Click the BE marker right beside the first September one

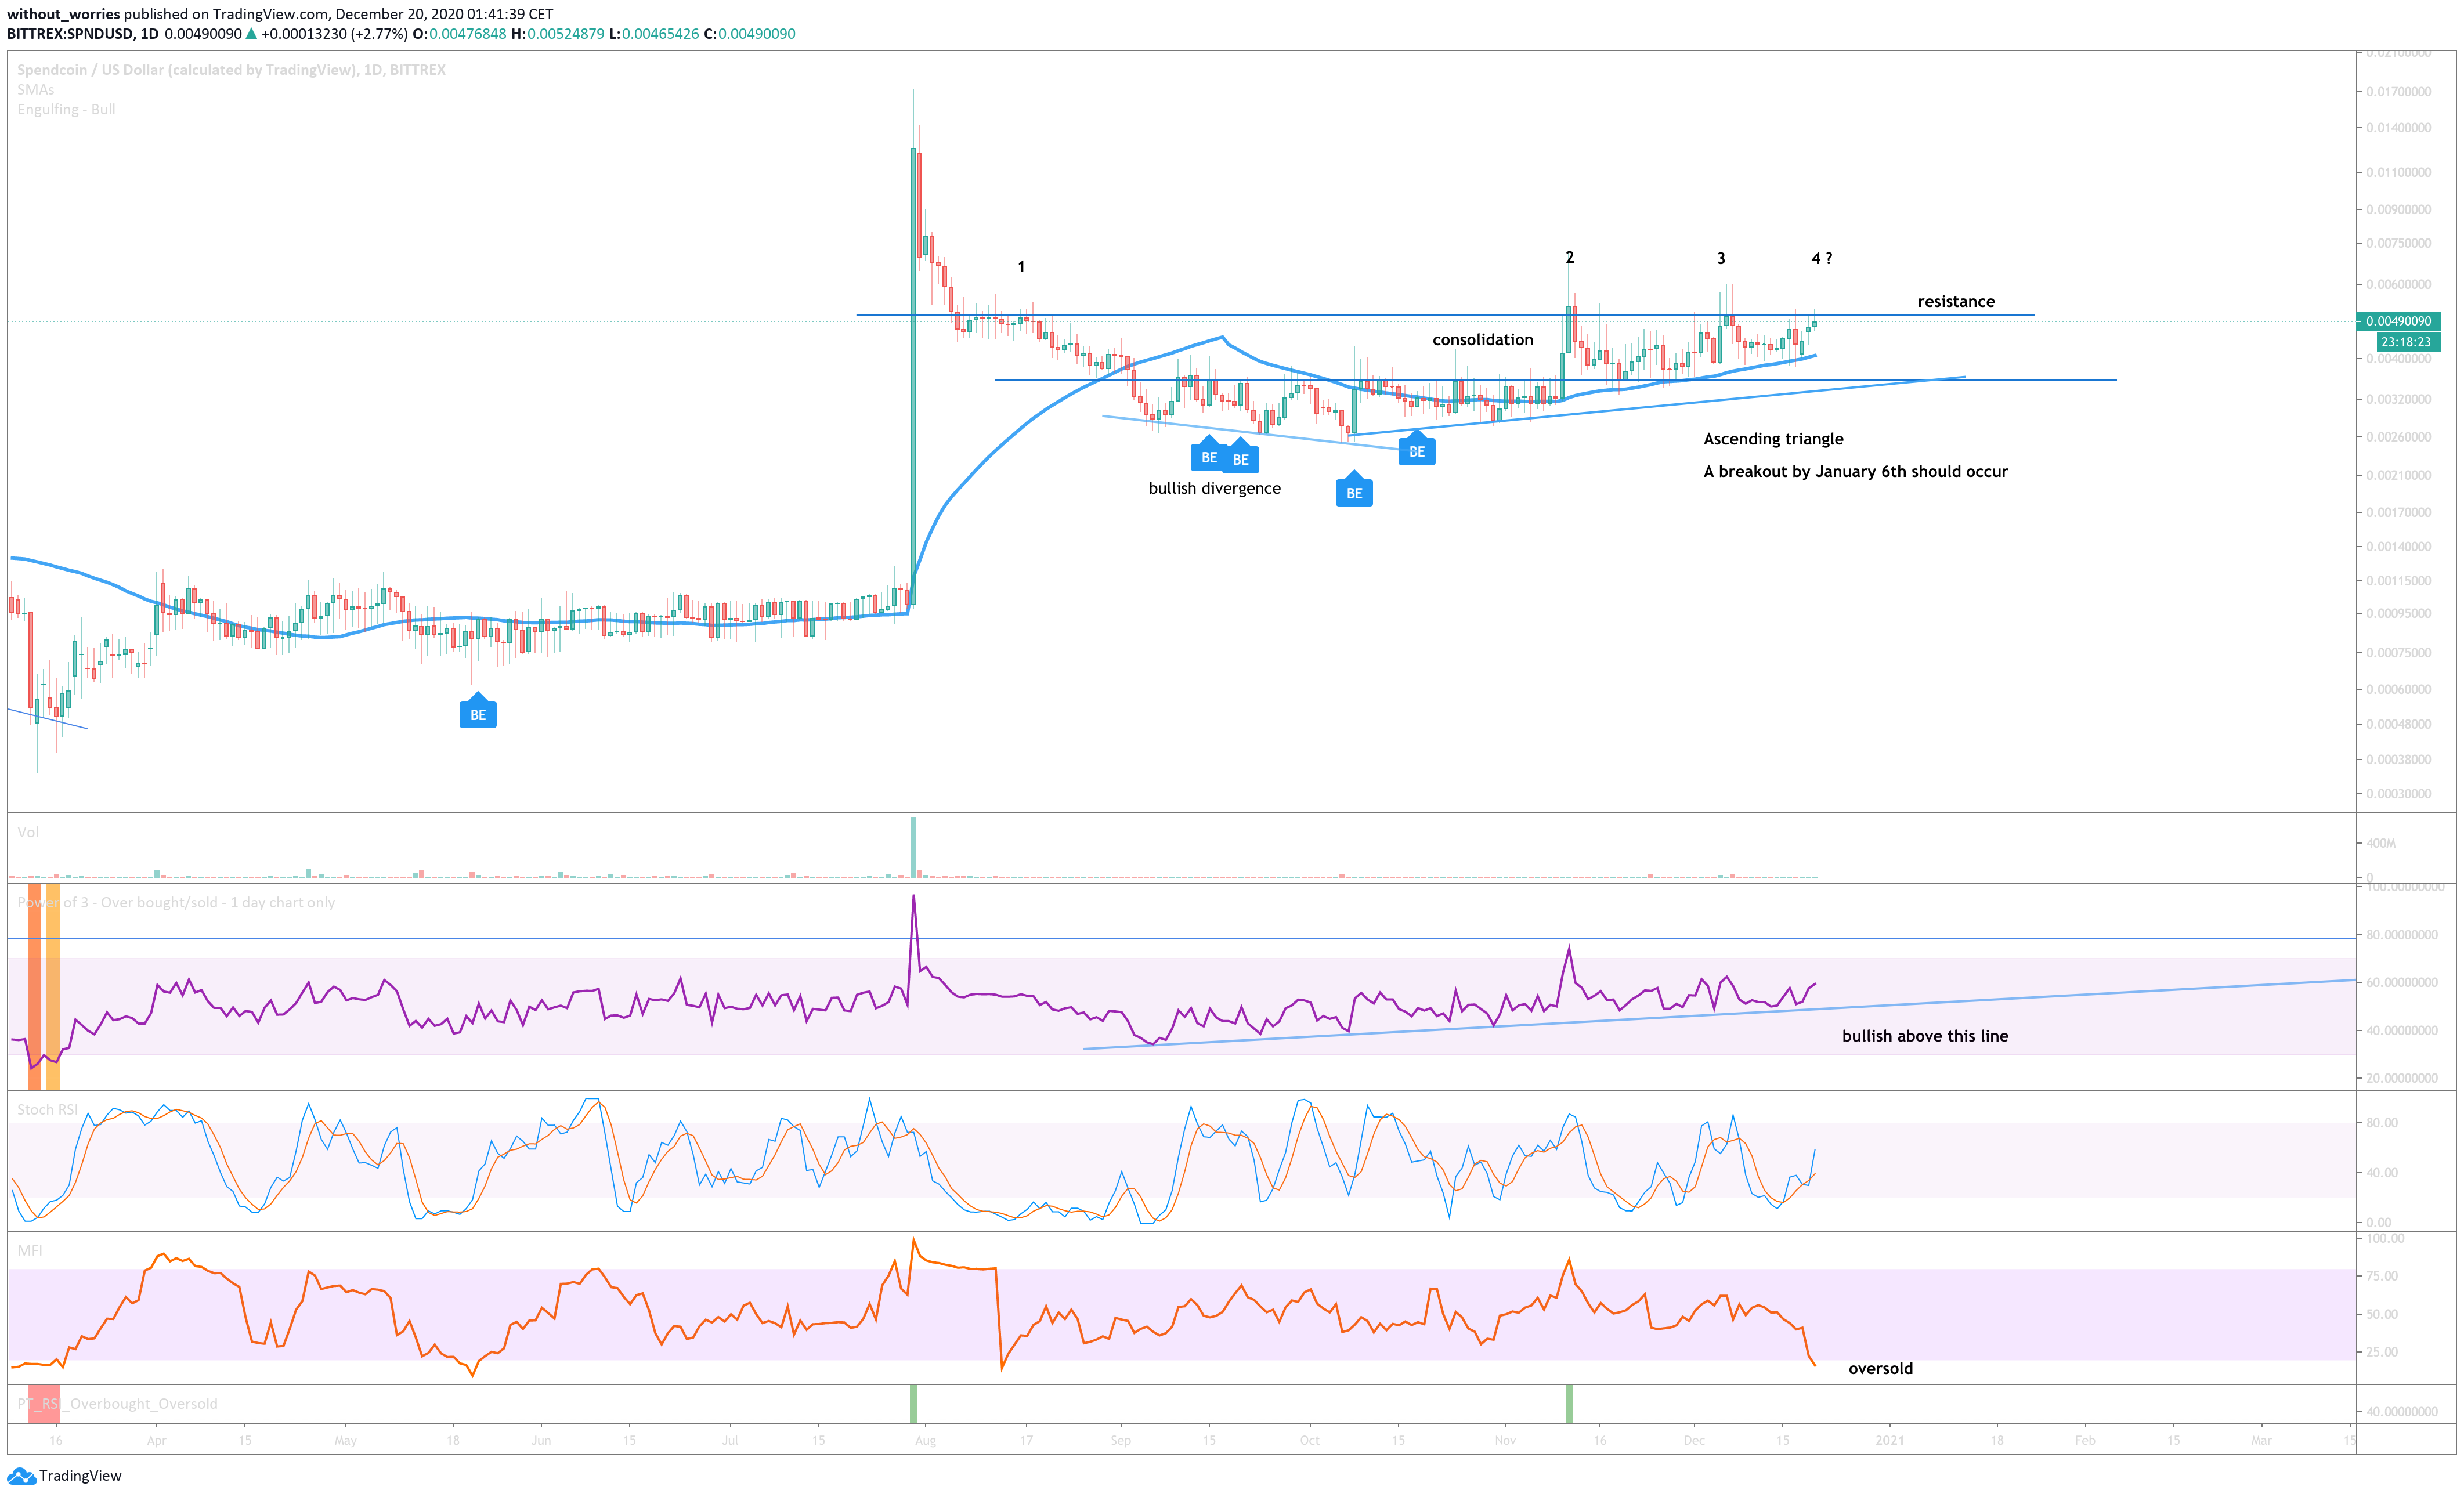tap(1240, 457)
